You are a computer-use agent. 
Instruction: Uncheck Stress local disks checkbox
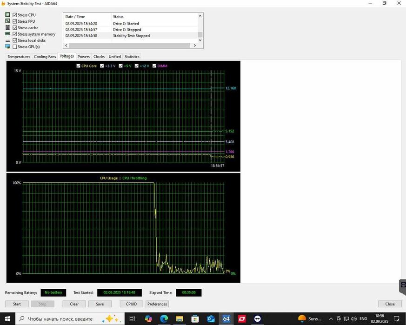pyautogui.click(x=15, y=40)
